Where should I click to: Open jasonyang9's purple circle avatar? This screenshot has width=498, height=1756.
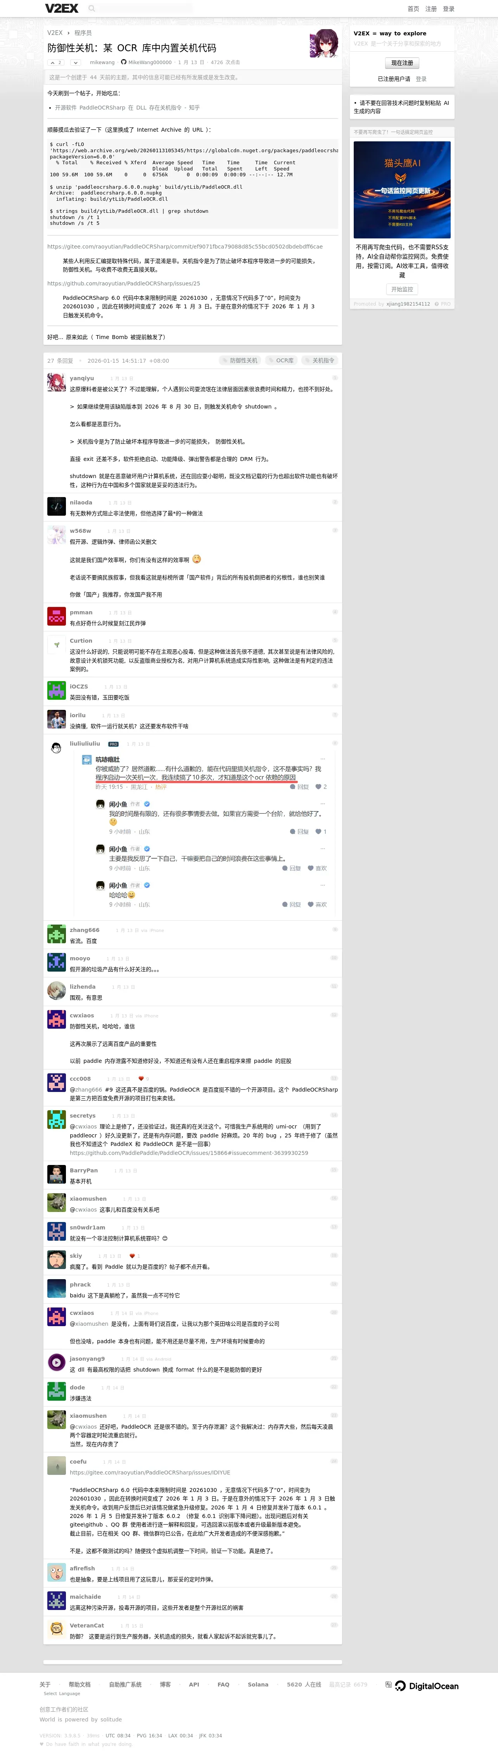[56, 1362]
